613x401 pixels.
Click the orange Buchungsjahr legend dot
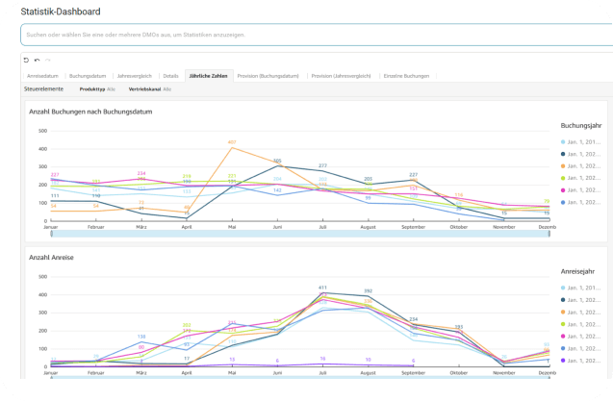pyautogui.click(x=563, y=165)
